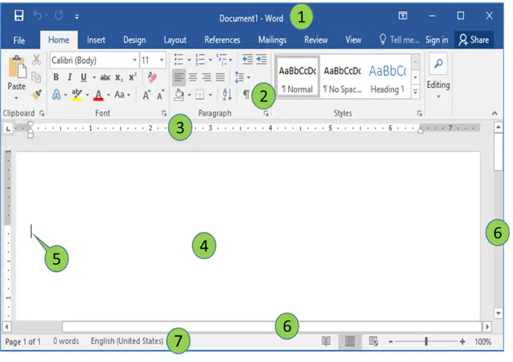Screen dimensions: 513x362
Task: Select Center paragraph alignment
Action: [x=193, y=77]
